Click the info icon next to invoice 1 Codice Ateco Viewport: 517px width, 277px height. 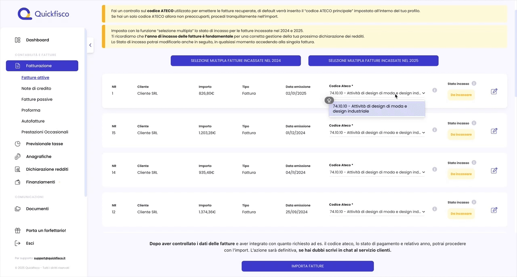(435, 90)
